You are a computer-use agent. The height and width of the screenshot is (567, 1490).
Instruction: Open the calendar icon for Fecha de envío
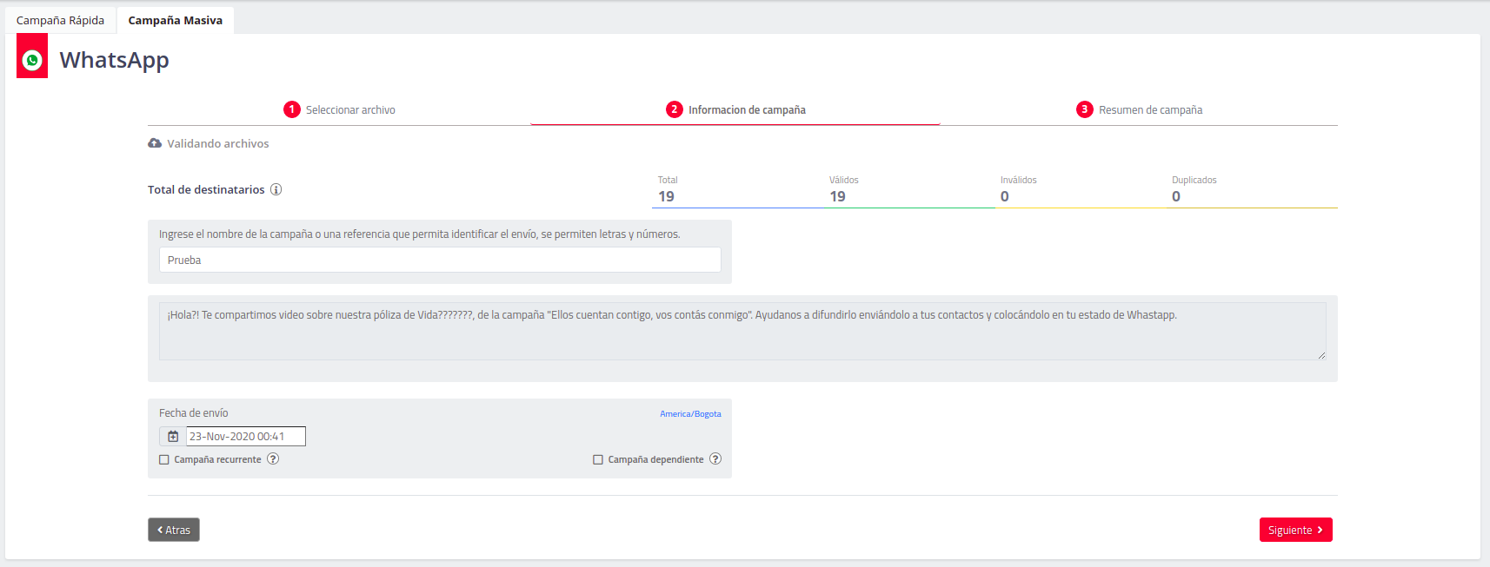(x=173, y=436)
